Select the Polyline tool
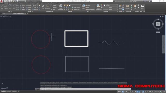The image size is (166, 93). tap(6, 6)
